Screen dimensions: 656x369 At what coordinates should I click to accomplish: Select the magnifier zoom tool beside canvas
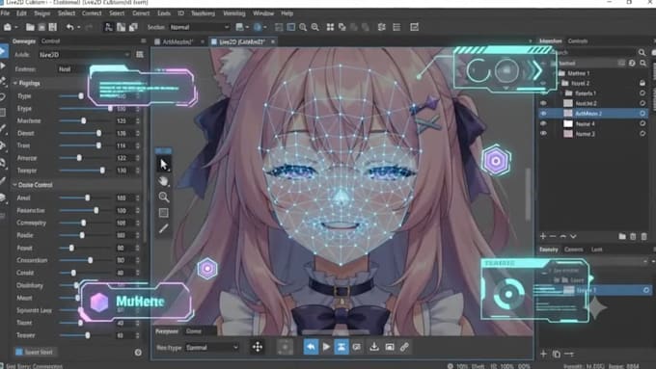point(164,197)
